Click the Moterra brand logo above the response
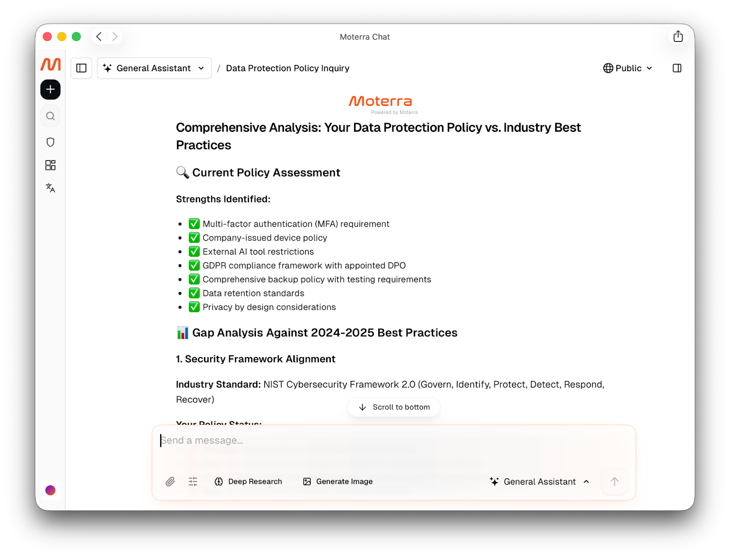 point(381,101)
